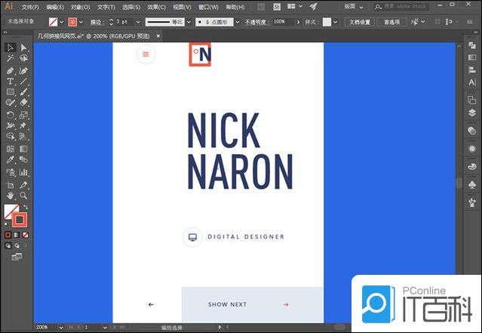Open the Layers panel icon
Viewport: 482px width, 333px height.
point(471,113)
